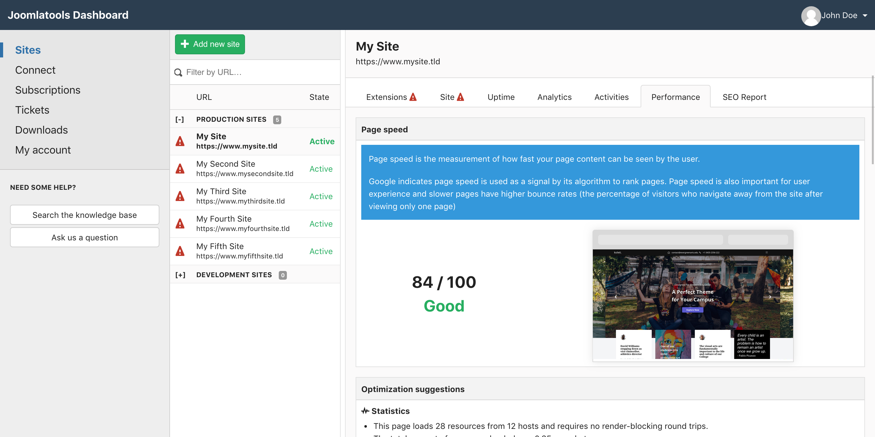Click warning triangle beside My Fifth Site
The width and height of the screenshot is (875, 437).
coord(180,251)
